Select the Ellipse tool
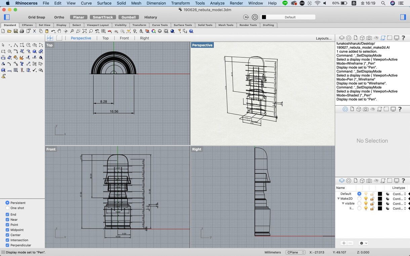Viewport: 410px width, 256px height. (35, 45)
